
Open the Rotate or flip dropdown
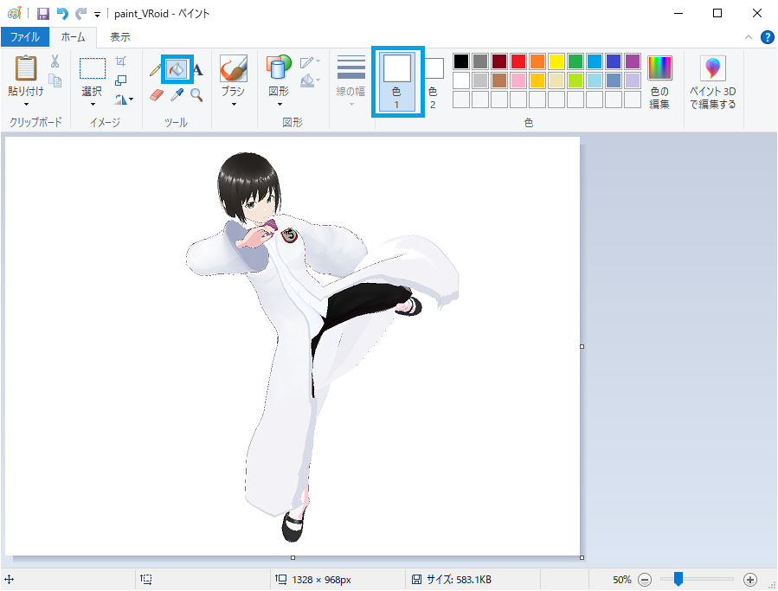(123, 100)
